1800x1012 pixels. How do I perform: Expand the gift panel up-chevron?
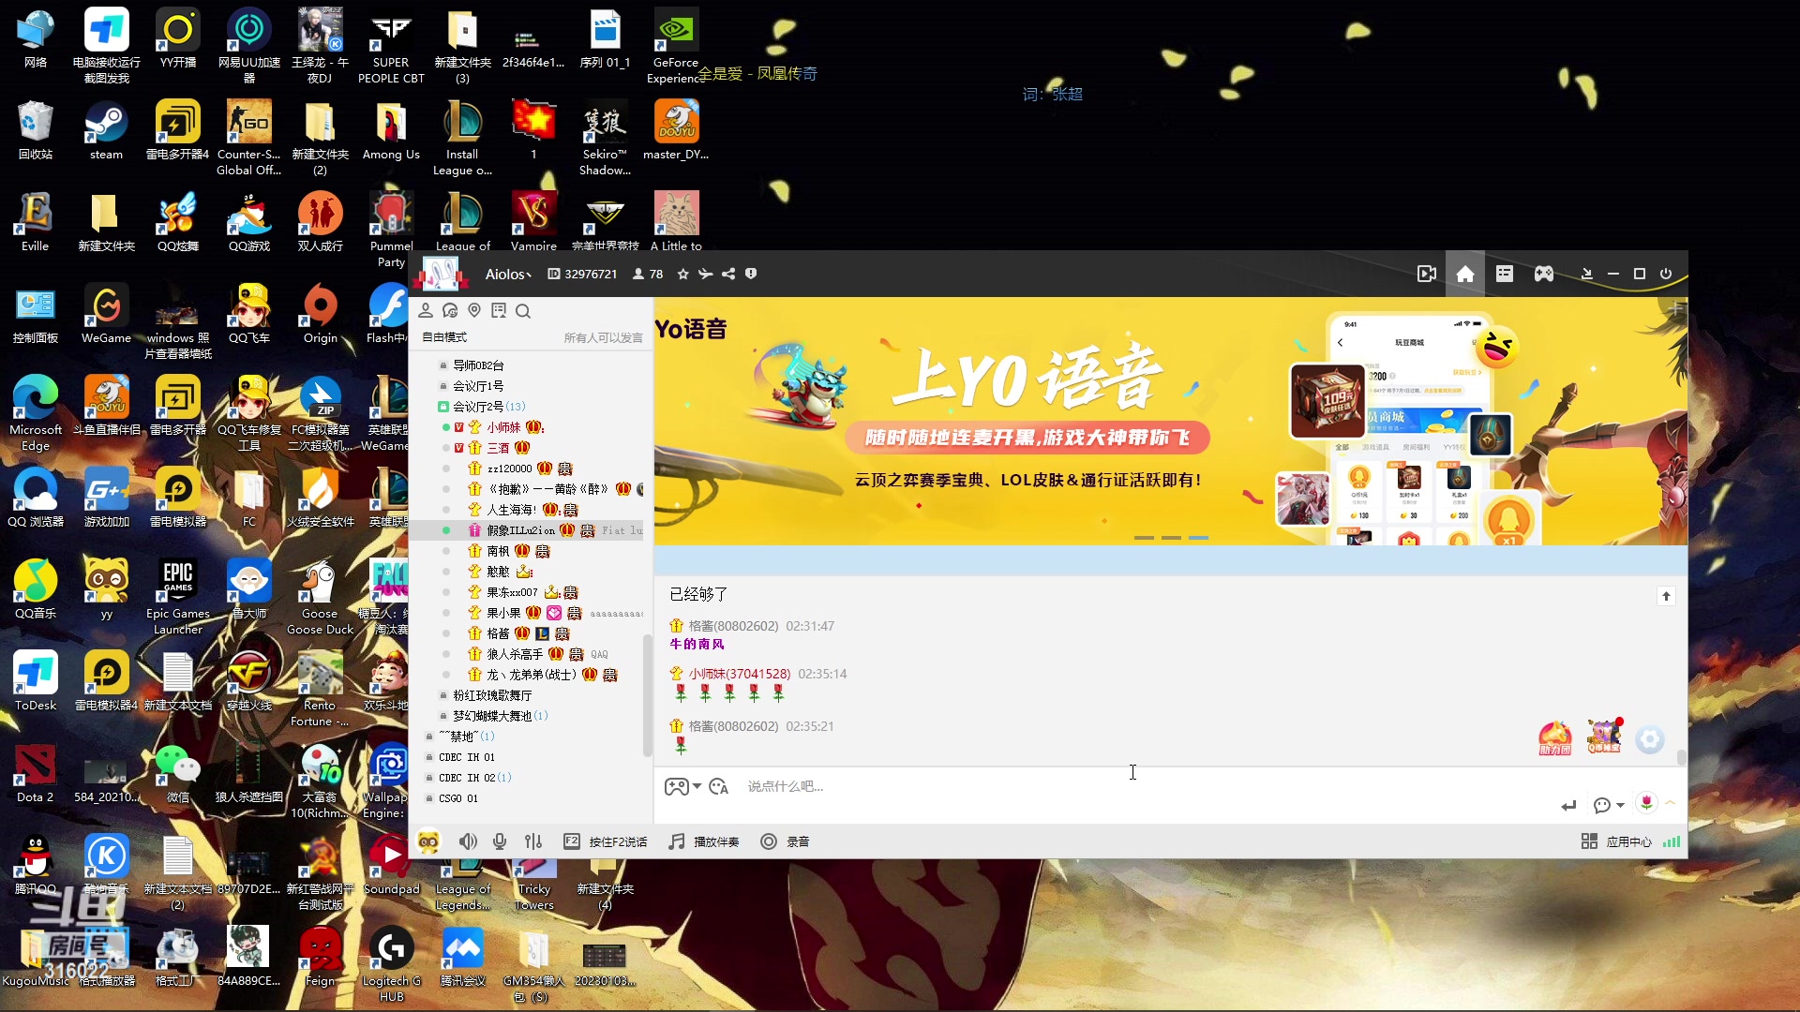(x=1671, y=803)
